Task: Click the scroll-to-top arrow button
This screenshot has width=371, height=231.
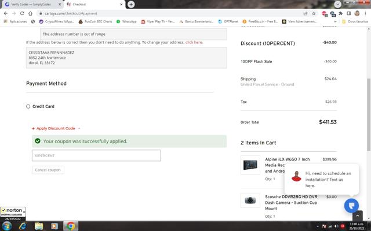Action: pyautogui.click(x=357, y=215)
